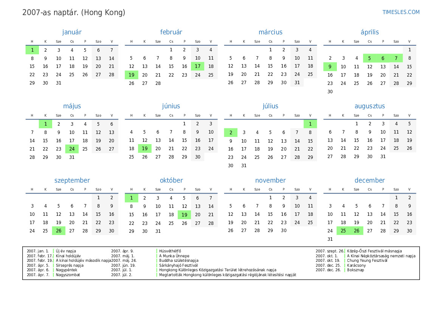Open the TIMESLES.COM link
This screenshot has height=312, width=442.
[x=401, y=12]
